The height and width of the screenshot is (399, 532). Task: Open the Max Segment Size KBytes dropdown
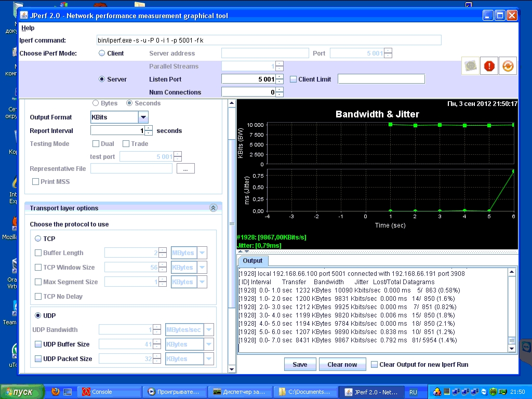[202, 282]
